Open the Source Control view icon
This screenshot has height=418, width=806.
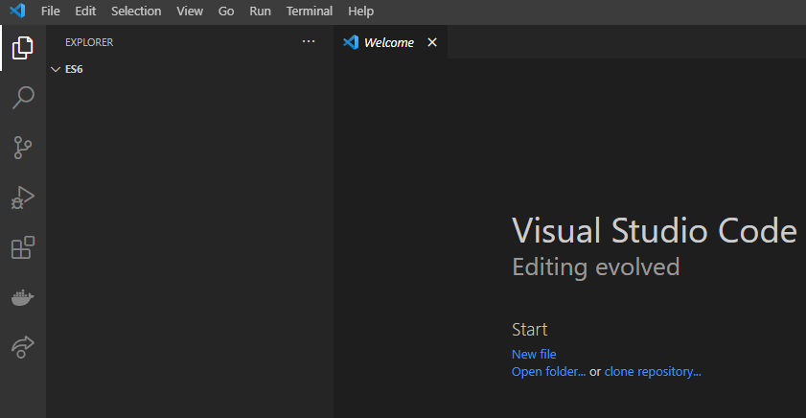click(x=23, y=148)
